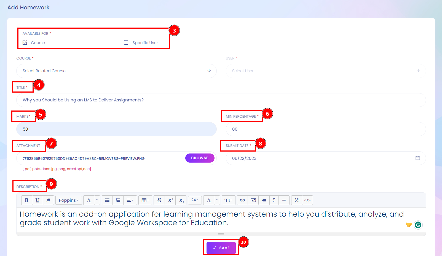Insert an unordered bullet list
The width and height of the screenshot is (442, 256).
tap(107, 200)
